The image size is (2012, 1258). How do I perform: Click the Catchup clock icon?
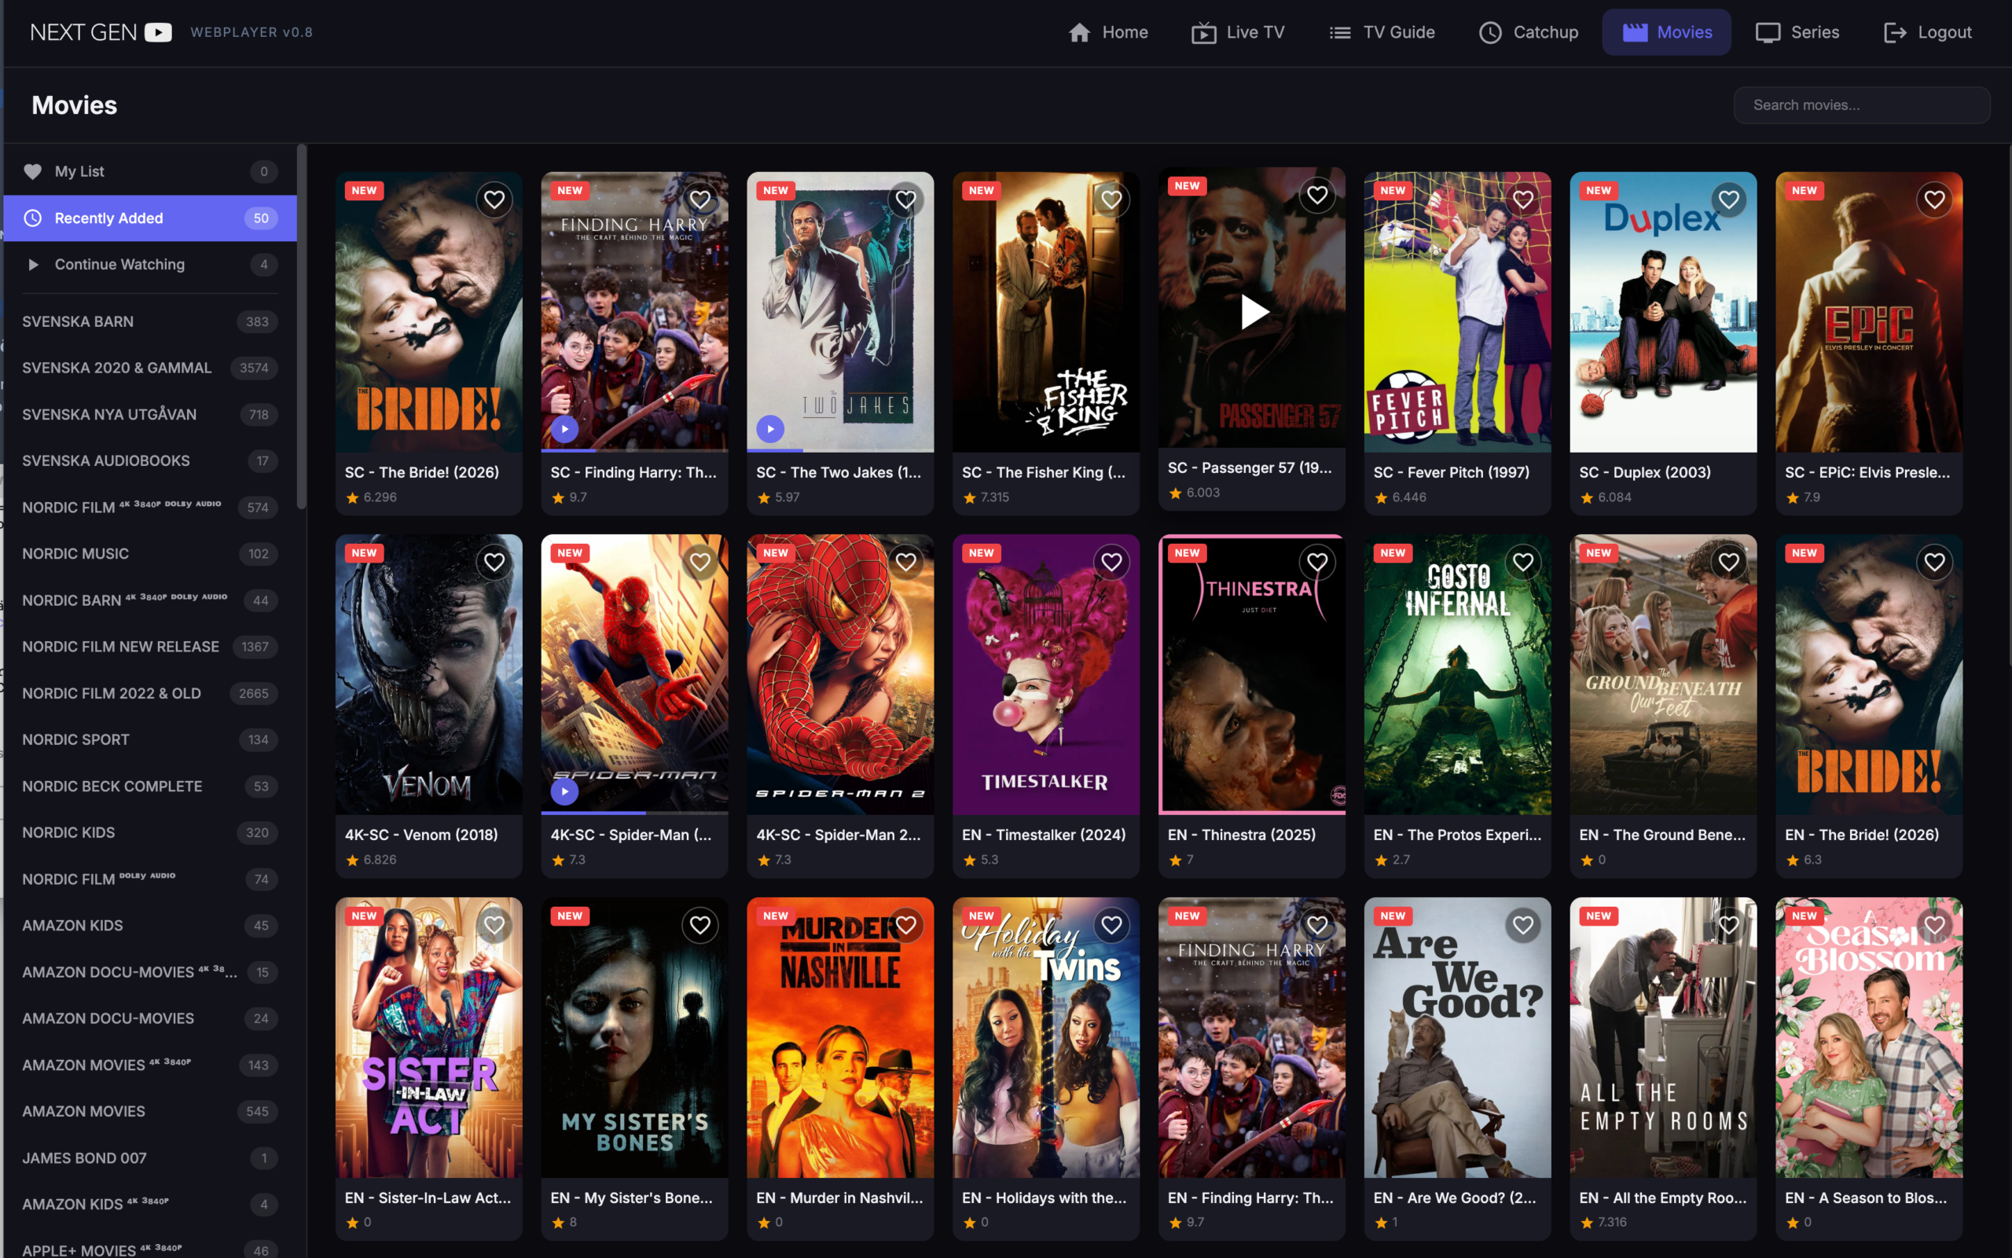(x=1489, y=32)
